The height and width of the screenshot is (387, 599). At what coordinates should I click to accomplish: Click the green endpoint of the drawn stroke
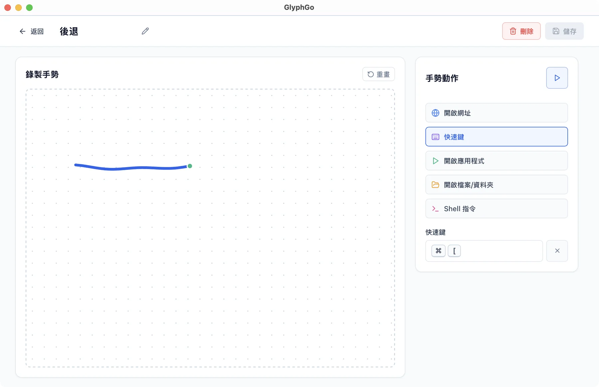click(190, 166)
